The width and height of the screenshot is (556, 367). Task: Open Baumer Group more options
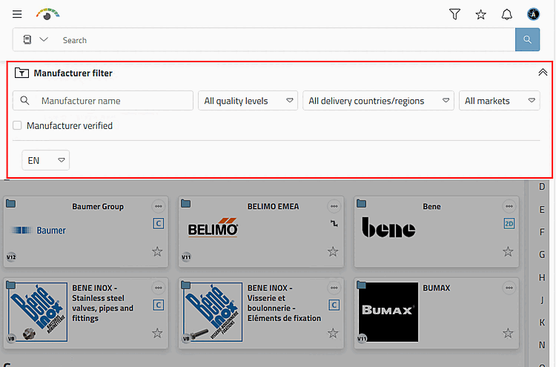tap(158, 206)
